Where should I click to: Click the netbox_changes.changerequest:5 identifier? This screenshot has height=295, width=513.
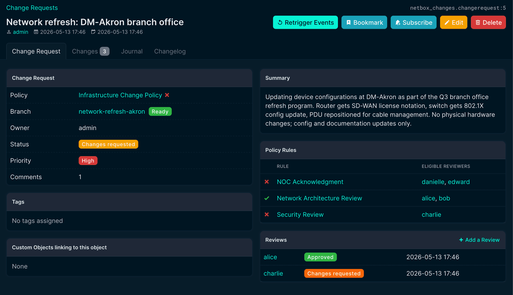458,8
